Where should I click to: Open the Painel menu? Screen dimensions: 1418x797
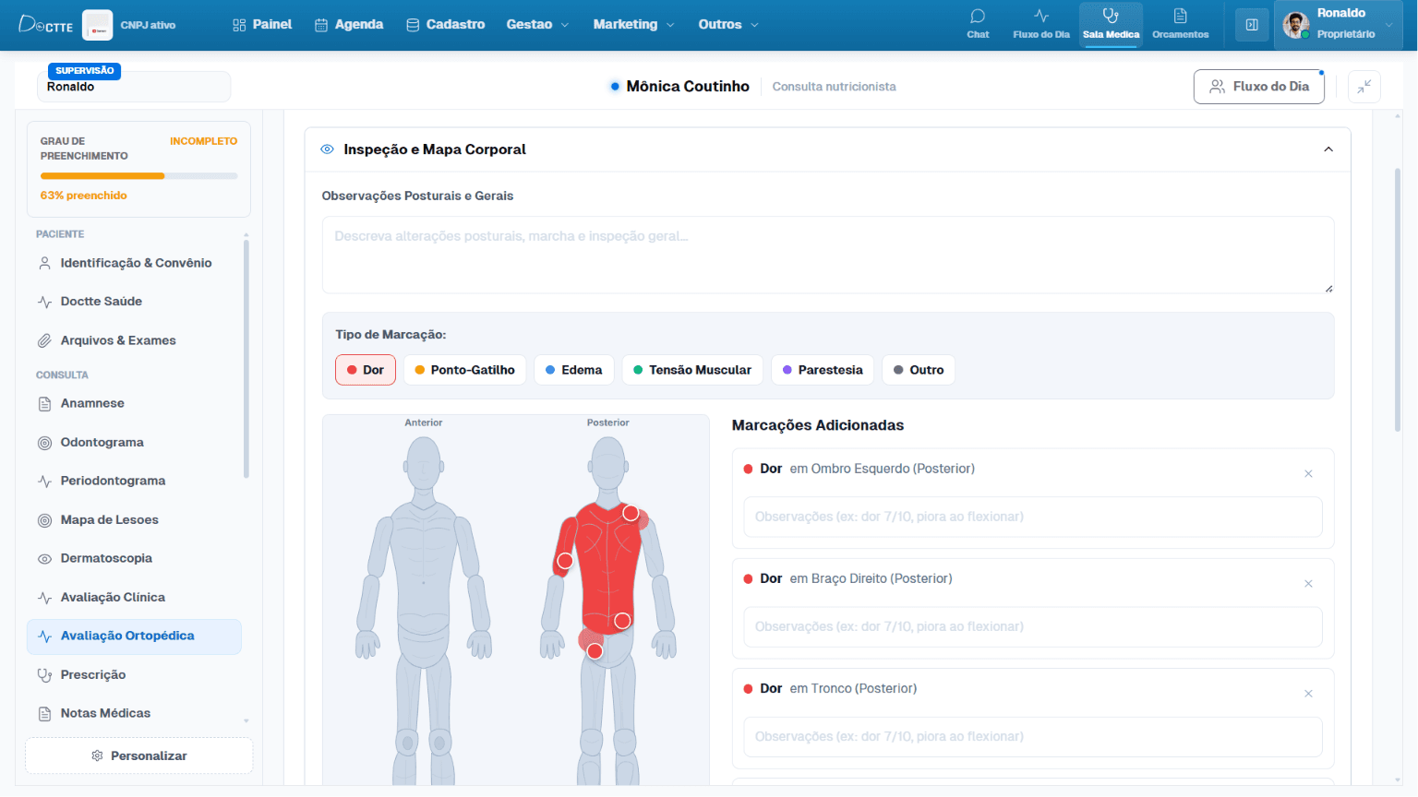[x=262, y=25]
